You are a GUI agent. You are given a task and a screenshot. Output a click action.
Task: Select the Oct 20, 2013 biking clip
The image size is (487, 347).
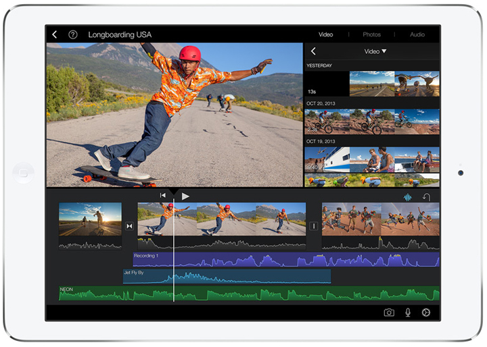[x=372, y=122]
